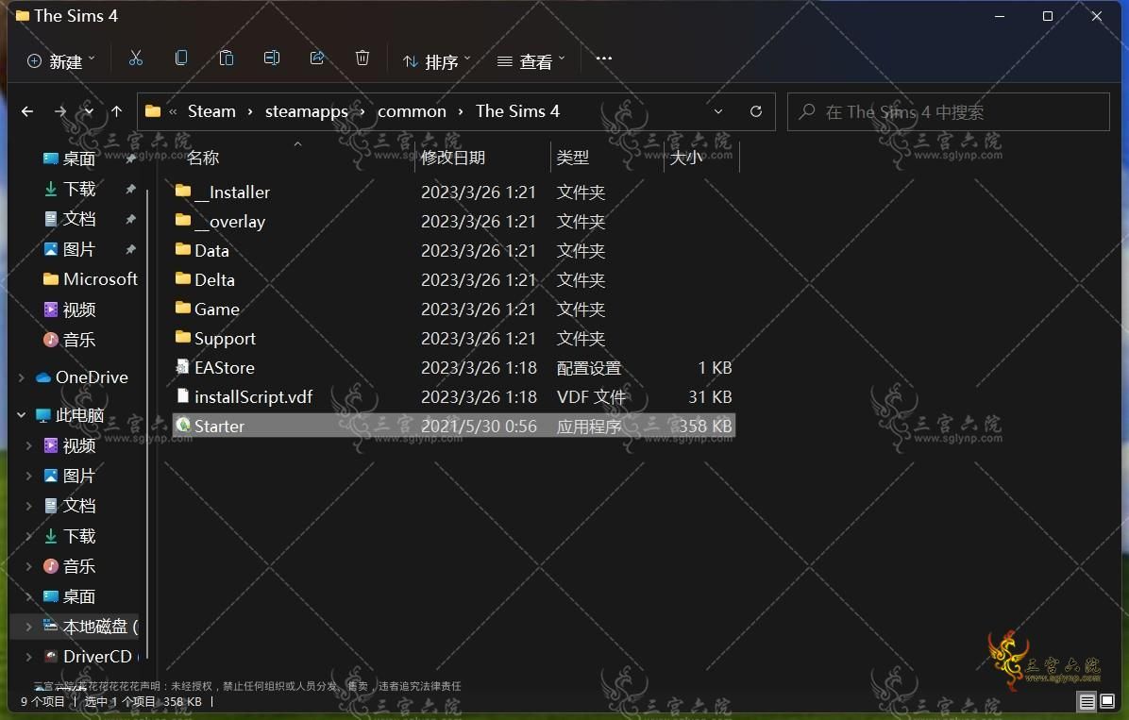Click the Starter file size 358 KB

(x=706, y=427)
